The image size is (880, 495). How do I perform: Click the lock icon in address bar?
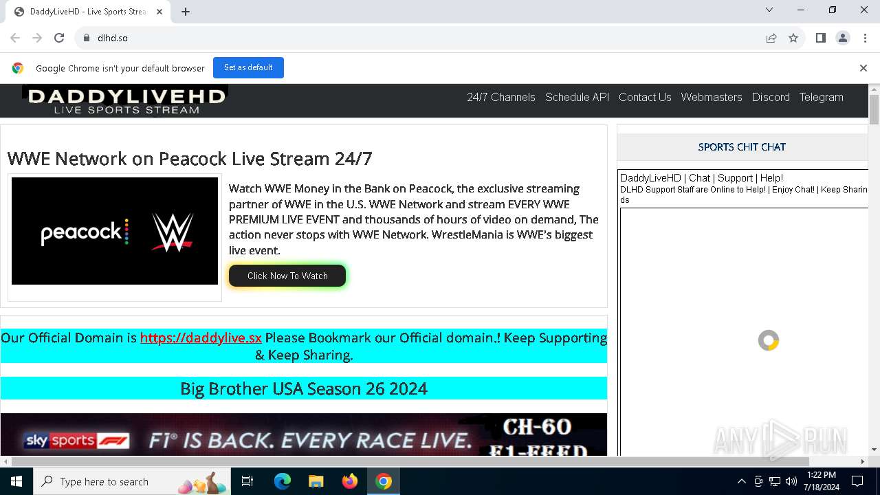87,38
